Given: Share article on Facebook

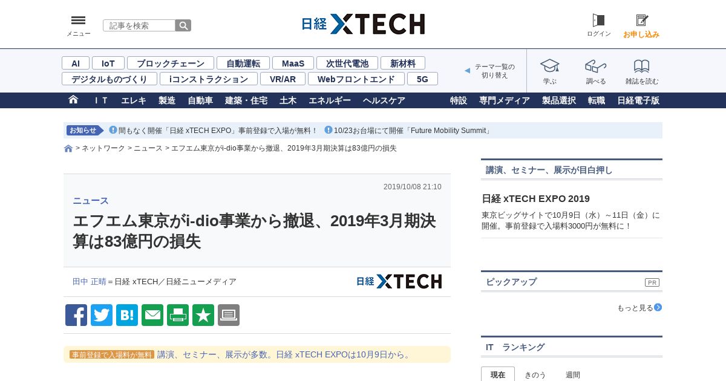Looking at the screenshot, I should (76, 315).
